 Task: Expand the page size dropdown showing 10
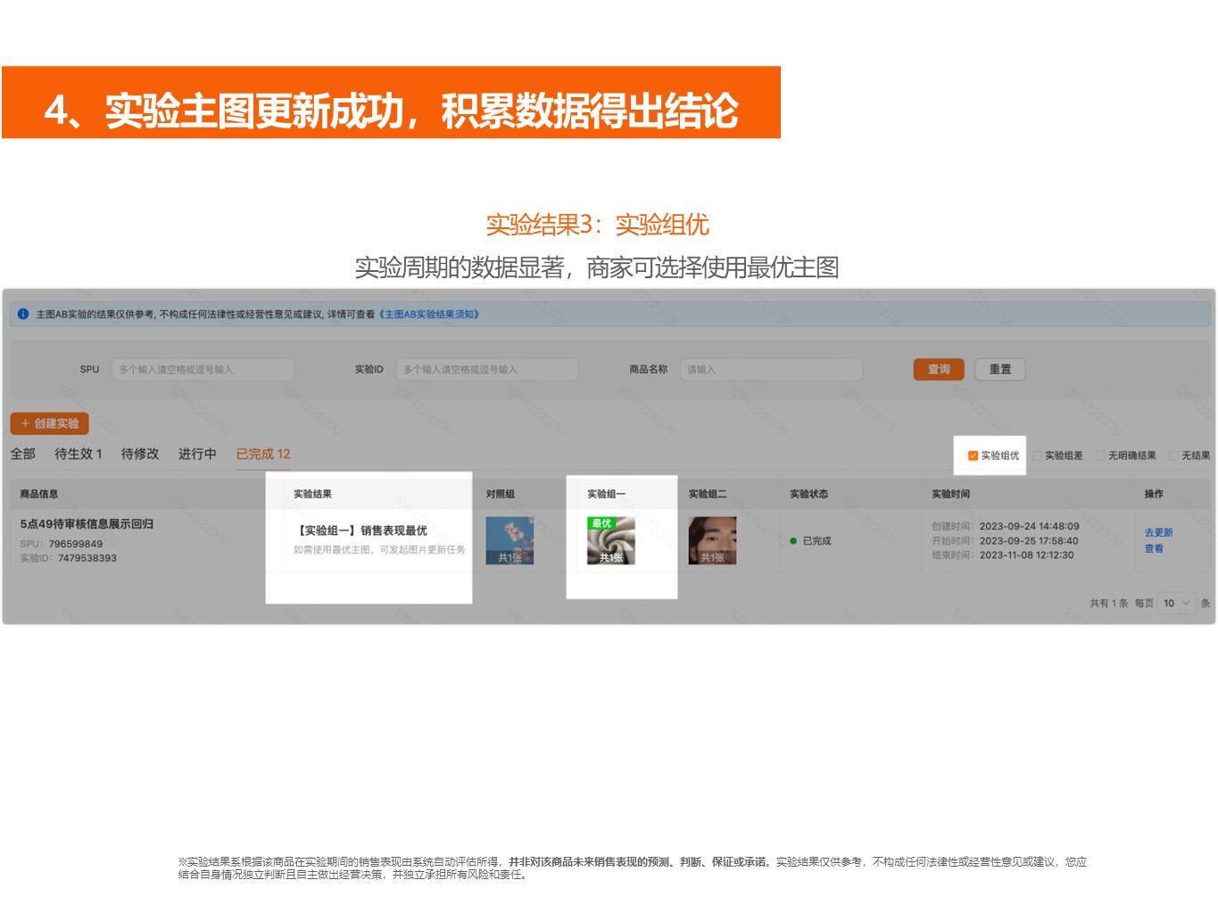(x=1177, y=604)
